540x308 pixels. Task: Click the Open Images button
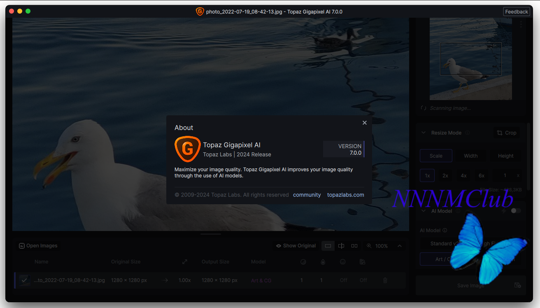(x=38, y=246)
